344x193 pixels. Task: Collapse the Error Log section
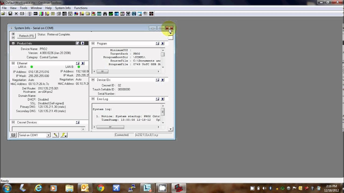click(93, 99)
